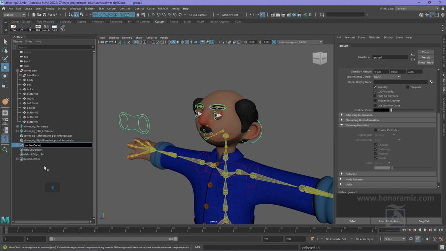Viewport: 446px width, 251px height.
Task: Activate the Move tool in toolbox
Action: pos(5,67)
